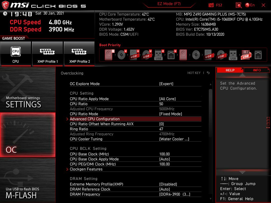Switch to the HELP tab
This screenshot has height=203, width=271.
pyautogui.click(x=230, y=70)
